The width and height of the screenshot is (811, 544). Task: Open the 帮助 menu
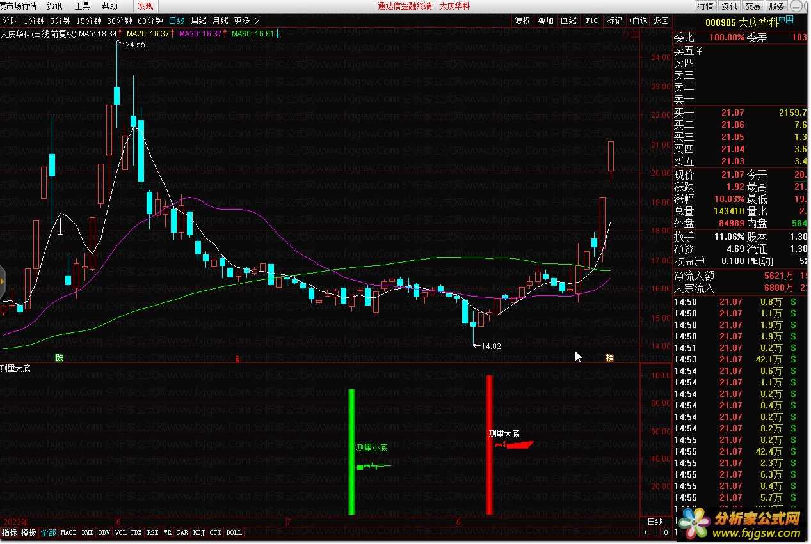click(x=109, y=6)
